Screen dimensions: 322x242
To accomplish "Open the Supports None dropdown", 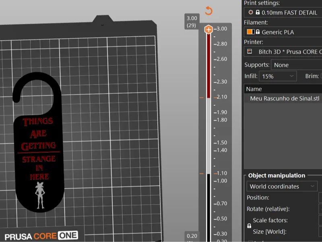I will point(297,65).
